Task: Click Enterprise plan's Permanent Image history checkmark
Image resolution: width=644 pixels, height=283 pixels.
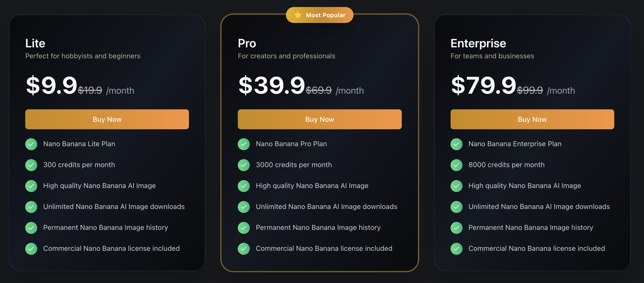Action: coord(457,228)
